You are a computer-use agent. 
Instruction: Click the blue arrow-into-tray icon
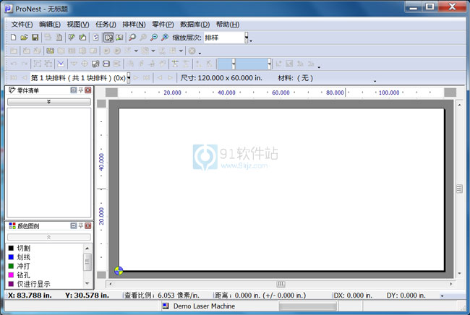click(61, 64)
